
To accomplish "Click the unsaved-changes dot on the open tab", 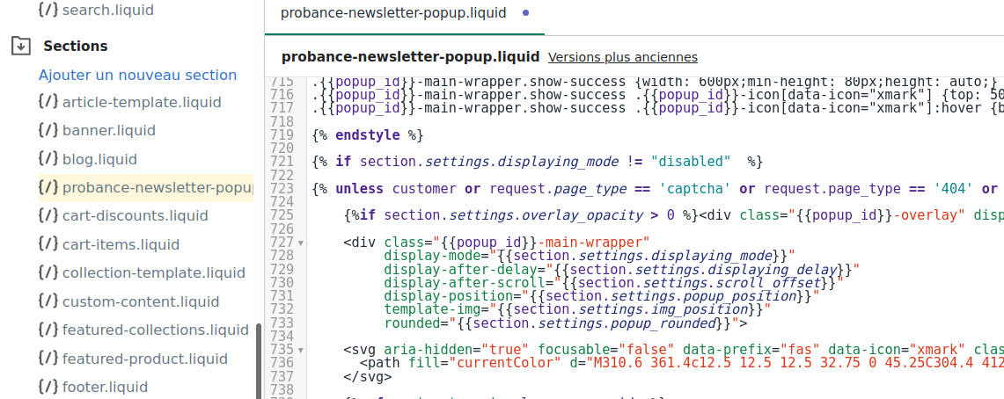I will (526, 13).
